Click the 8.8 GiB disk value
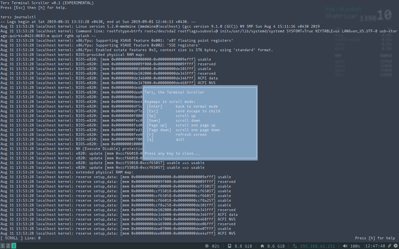Image resolution: width=399 pixels, height=249 pixels. pyautogui.click(x=243, y=246)
